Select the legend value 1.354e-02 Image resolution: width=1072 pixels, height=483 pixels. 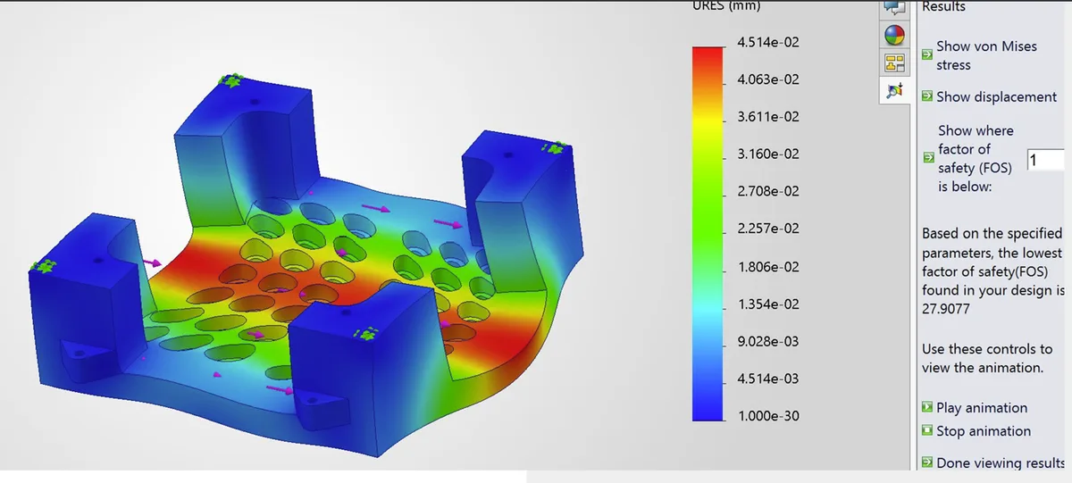click(767, 304)
